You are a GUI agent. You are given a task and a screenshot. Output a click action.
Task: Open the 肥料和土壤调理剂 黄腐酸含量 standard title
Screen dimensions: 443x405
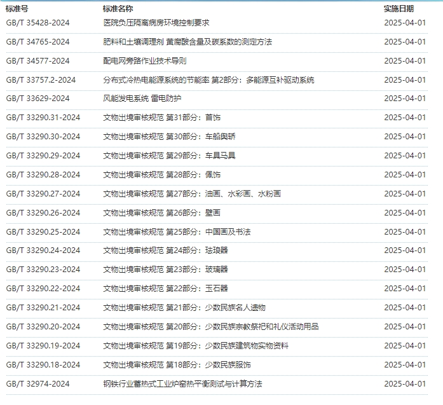pos(187,42)
